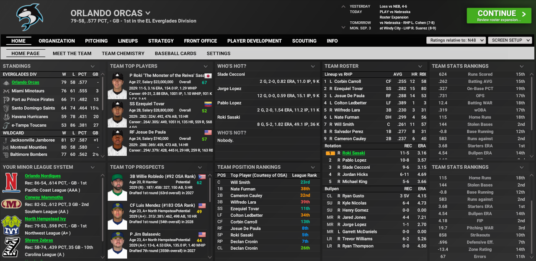The width and height of the screenshot is (536, 261).
Task: Switch to Meet The Team tab
Action: (72, 53)
